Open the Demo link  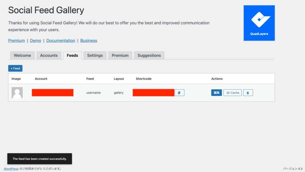pyautogui.click(x=35, y=41)
